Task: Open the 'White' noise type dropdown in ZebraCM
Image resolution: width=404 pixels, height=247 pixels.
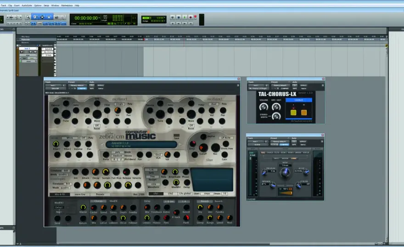Action: pyautogui.click(x=70, y=138)
